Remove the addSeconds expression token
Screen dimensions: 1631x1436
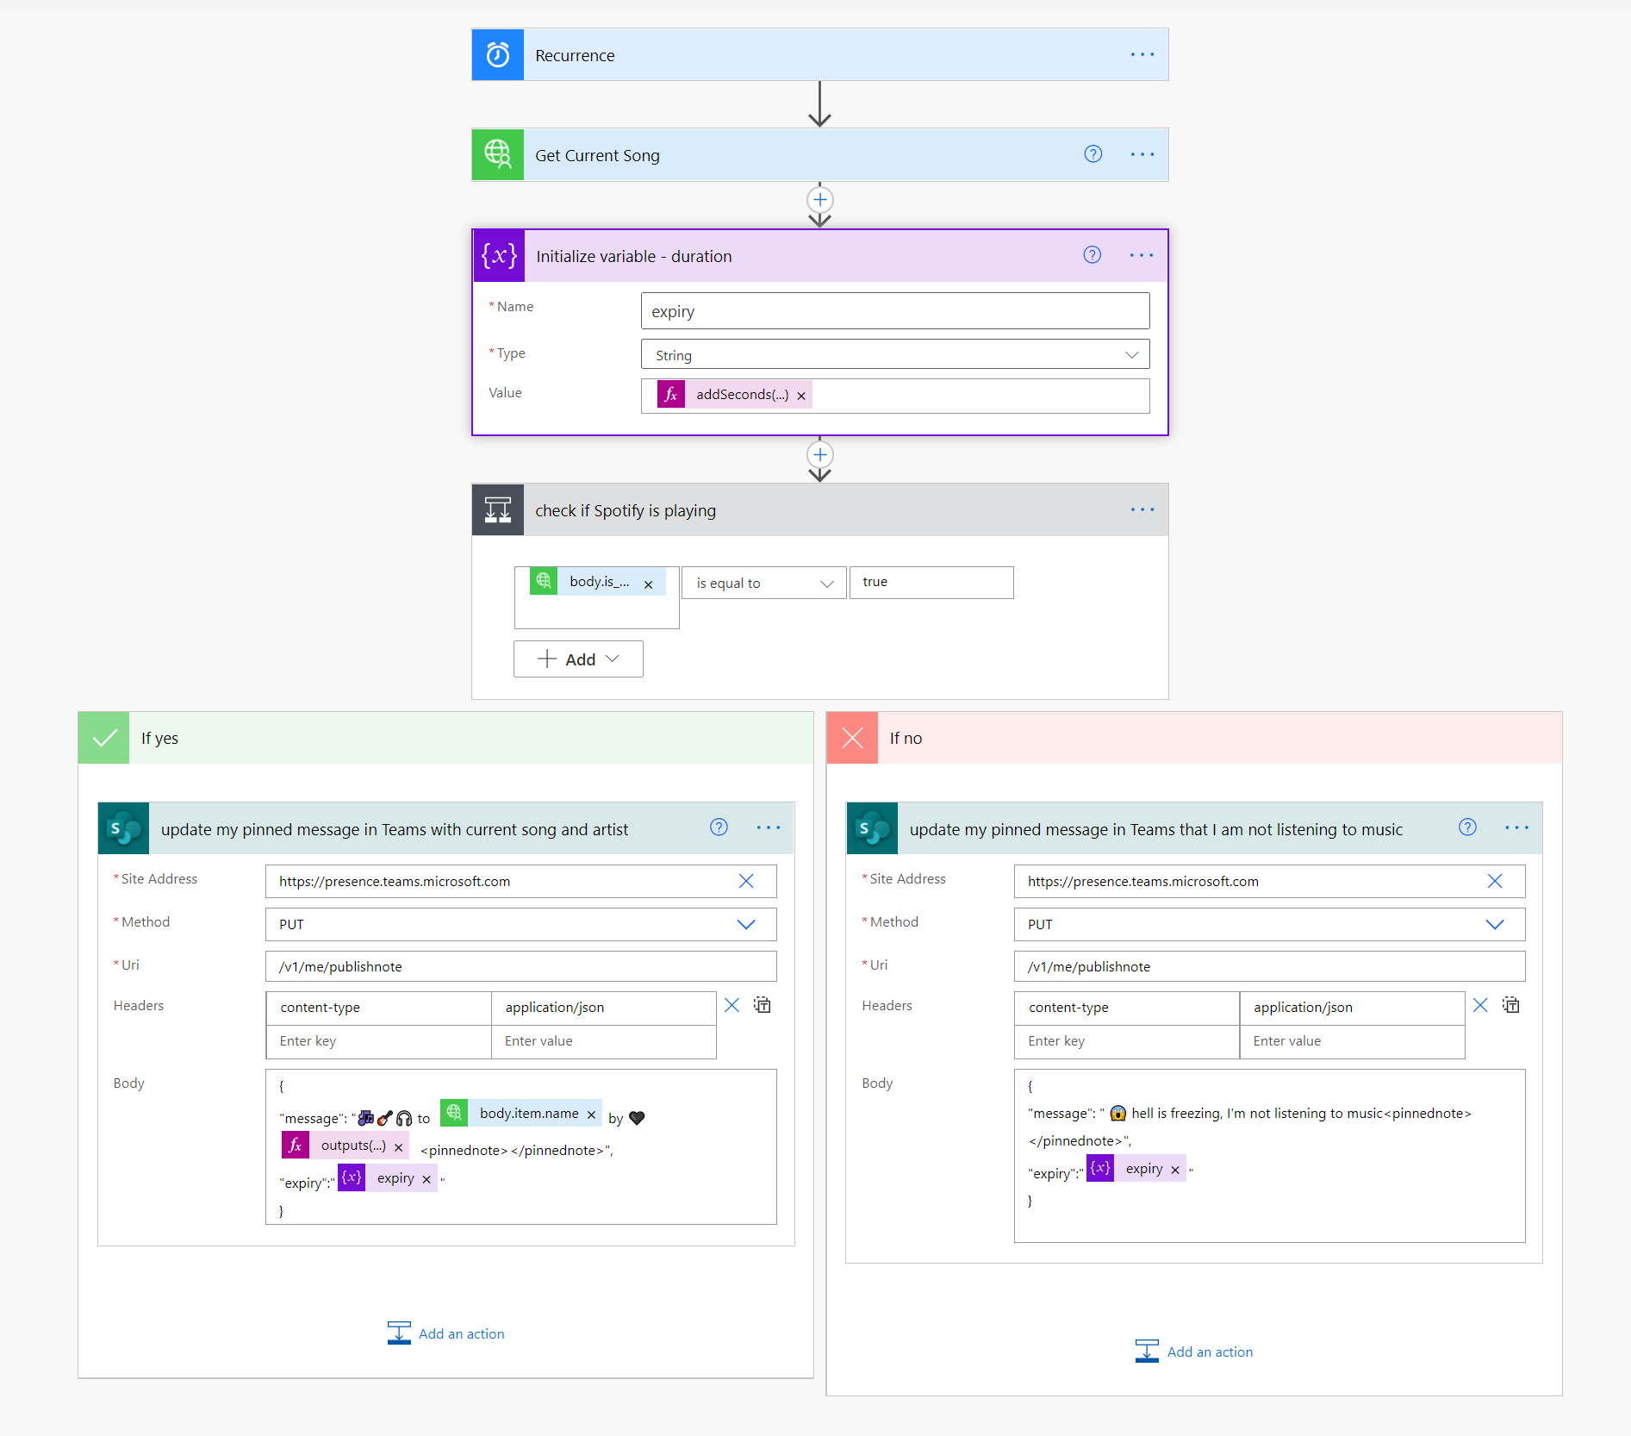801,396
